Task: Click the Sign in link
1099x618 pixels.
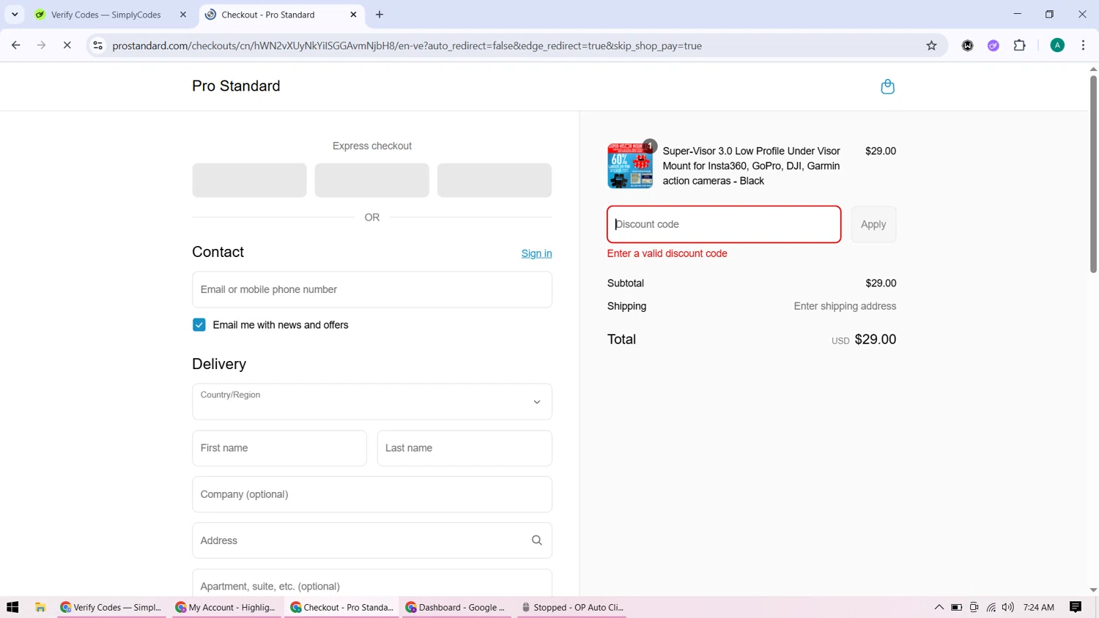Action: click(x=536, y=253)
